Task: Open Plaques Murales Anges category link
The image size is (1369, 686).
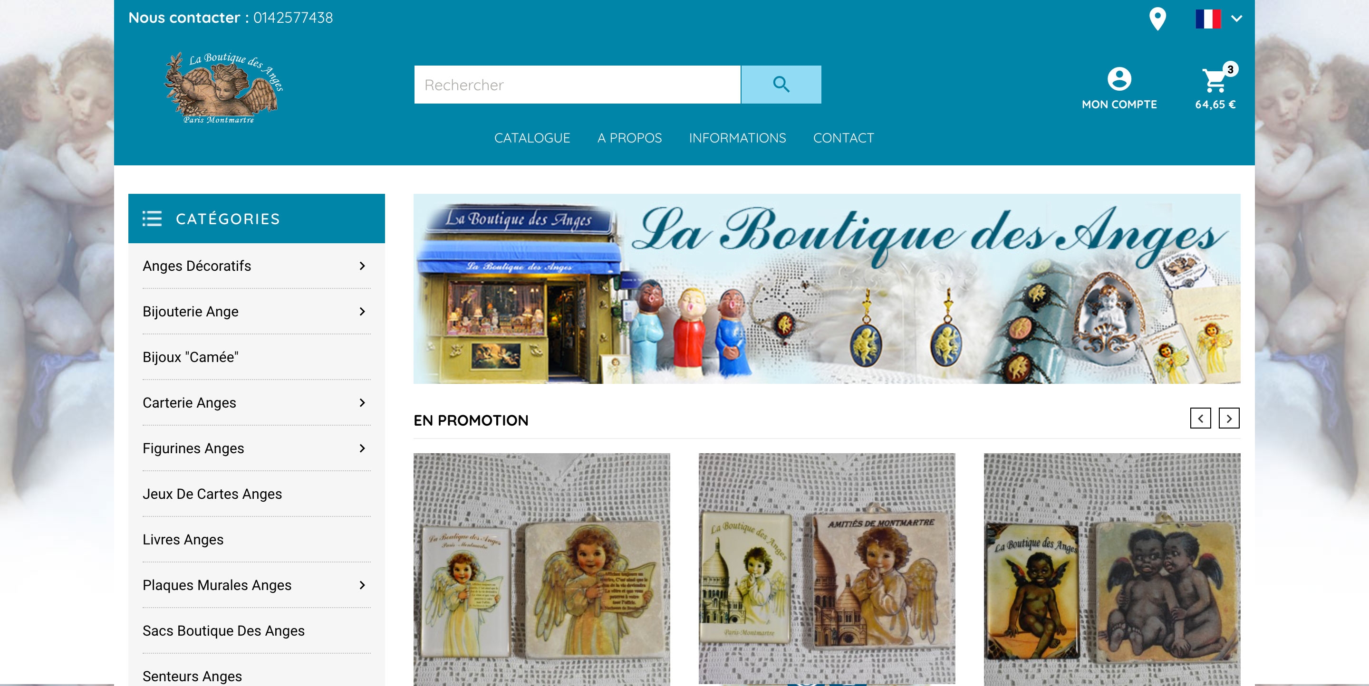Action: click(x=217, y=585)
